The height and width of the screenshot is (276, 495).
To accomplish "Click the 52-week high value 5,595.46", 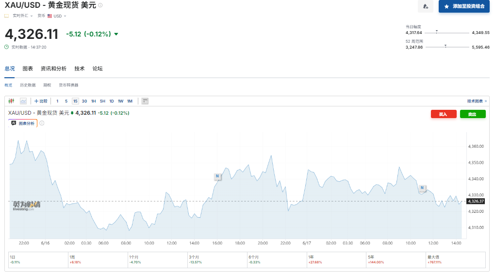I will pyautogui.click(x=480, y=47).
